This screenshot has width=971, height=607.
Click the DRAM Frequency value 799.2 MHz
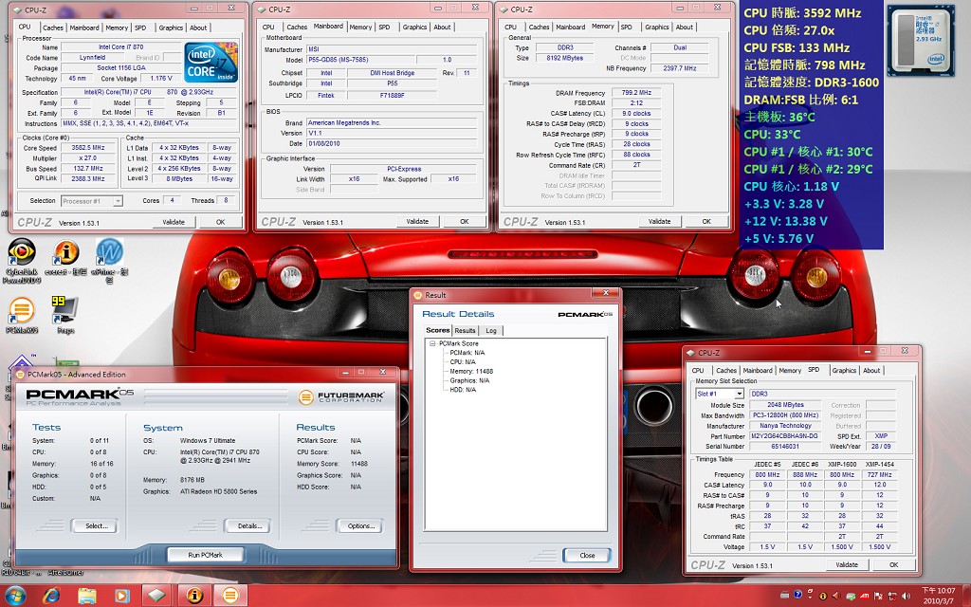coord(636,92)
